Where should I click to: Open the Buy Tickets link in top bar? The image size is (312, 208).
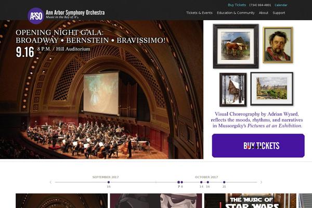[237, 5]
